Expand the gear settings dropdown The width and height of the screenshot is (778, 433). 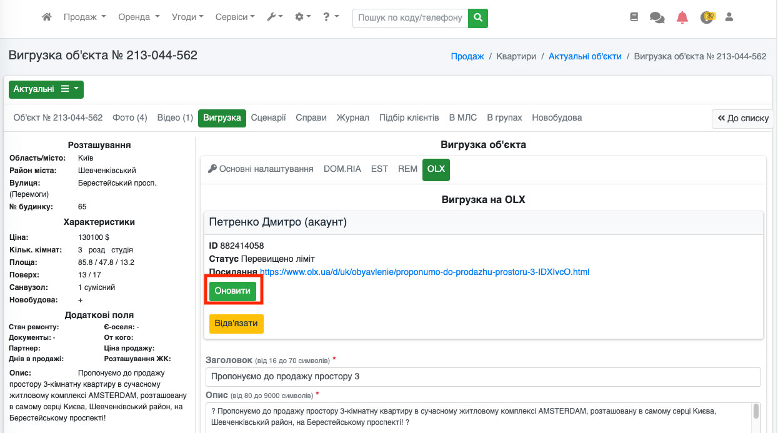(x=302, y=17)
